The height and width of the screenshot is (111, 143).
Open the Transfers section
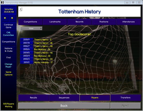[x=126, y=98]
